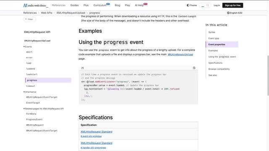Open XMLHttpRequestEventTarget under Inheritance
This screenshot has height=151, width=269.
tap(42, 97)
